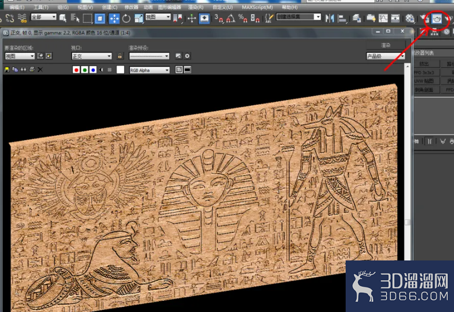Click the 渲染 render button
The height and width of the screenshot is (312, 454).
[x=386, y=45]
